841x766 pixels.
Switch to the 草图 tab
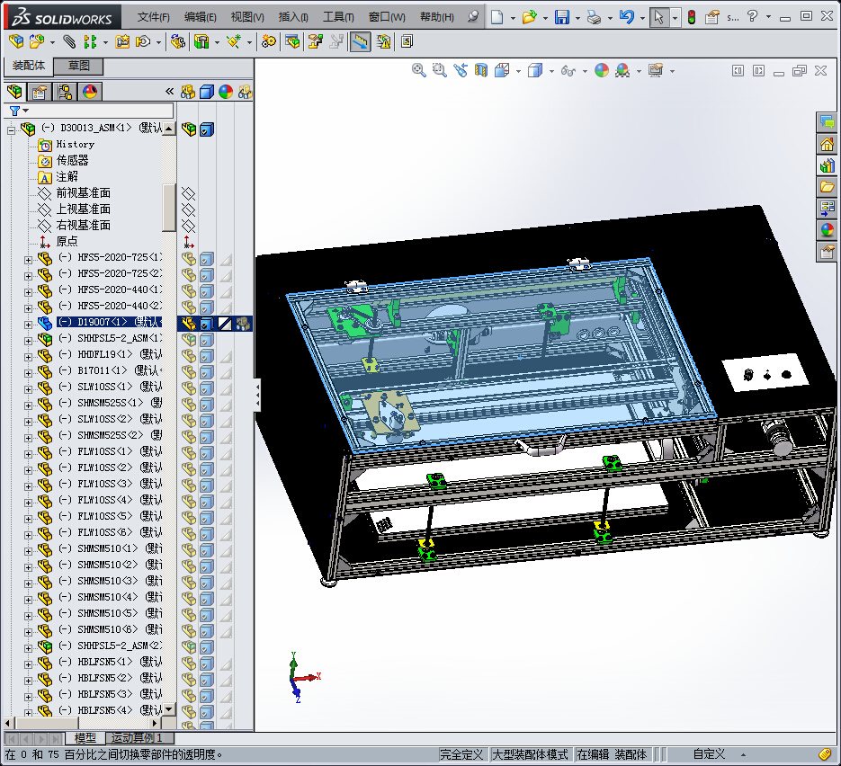(x=79, y=66)
